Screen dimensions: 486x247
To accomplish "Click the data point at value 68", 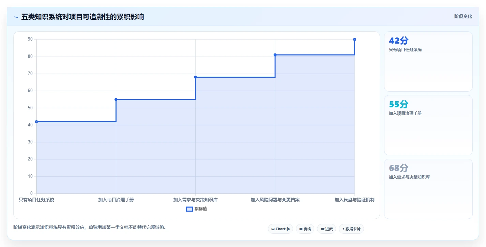I will tap(196, 77).
